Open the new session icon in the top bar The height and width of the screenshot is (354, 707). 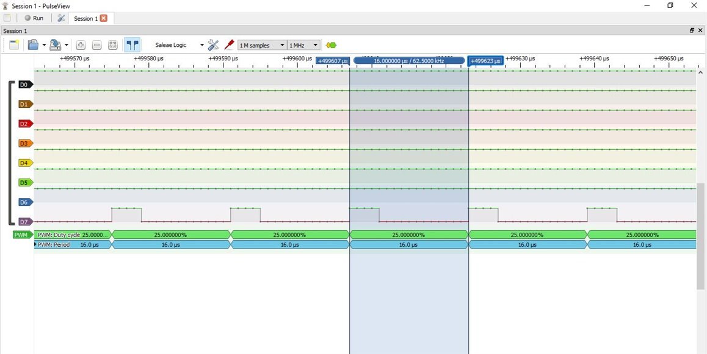[x=7, y=18]
